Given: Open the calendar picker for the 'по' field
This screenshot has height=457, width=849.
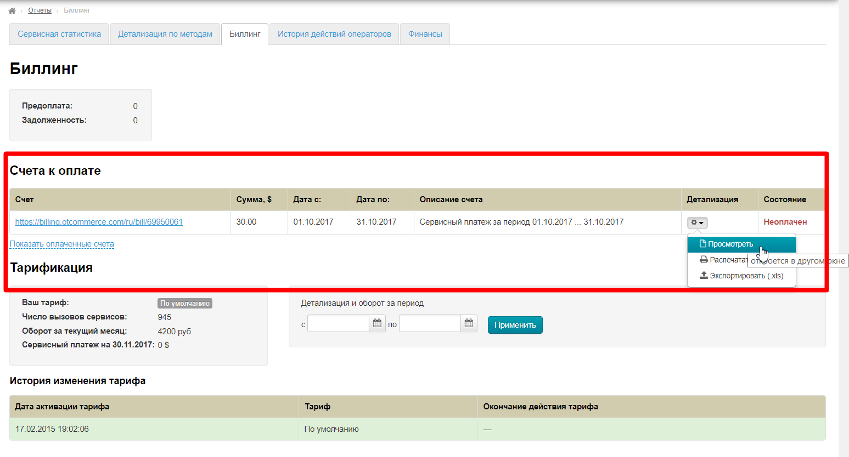Looking at the screenshot, I should (x=469, y=323).
